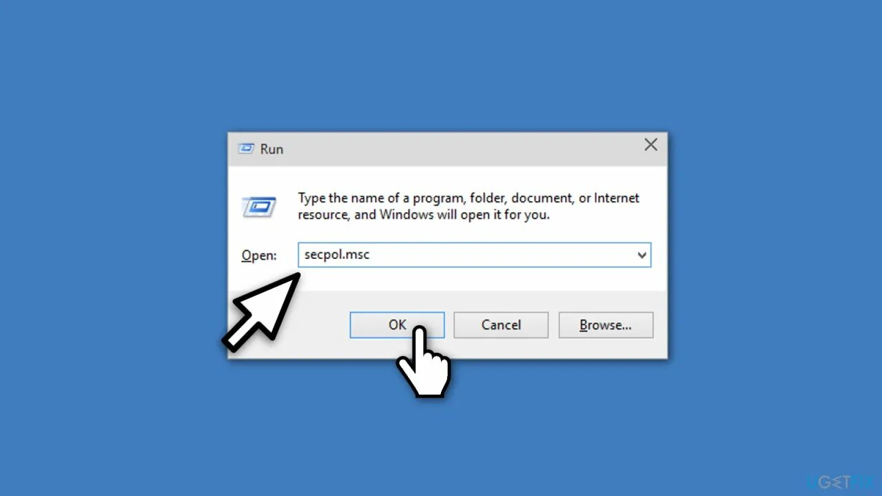The width and height of the screenshot is (882, 496).
Task: Click the "Open:" label
Action: [258, 255]
